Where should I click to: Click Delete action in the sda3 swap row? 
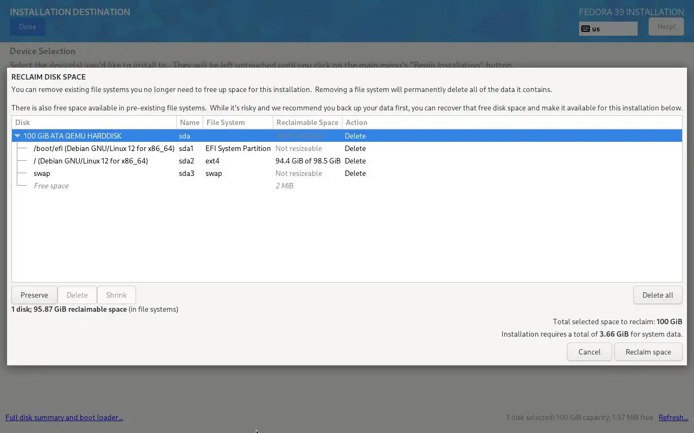click(x=355, y=173)
